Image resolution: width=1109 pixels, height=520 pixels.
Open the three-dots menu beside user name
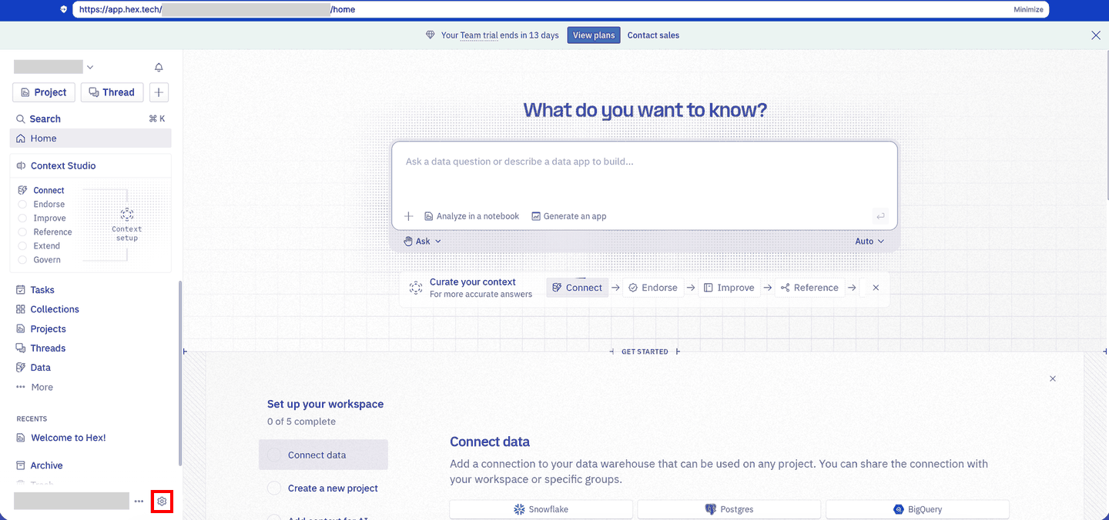139,502
